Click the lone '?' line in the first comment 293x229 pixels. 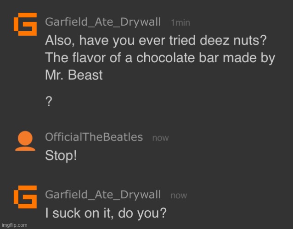(48, 103)
